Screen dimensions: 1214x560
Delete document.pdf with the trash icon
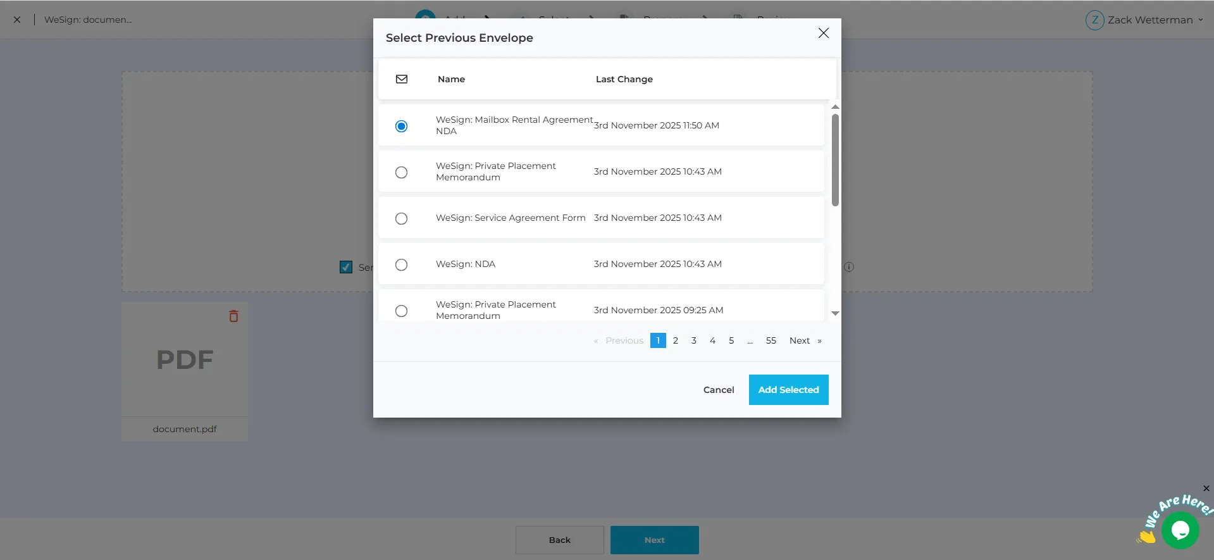point(233,316)
